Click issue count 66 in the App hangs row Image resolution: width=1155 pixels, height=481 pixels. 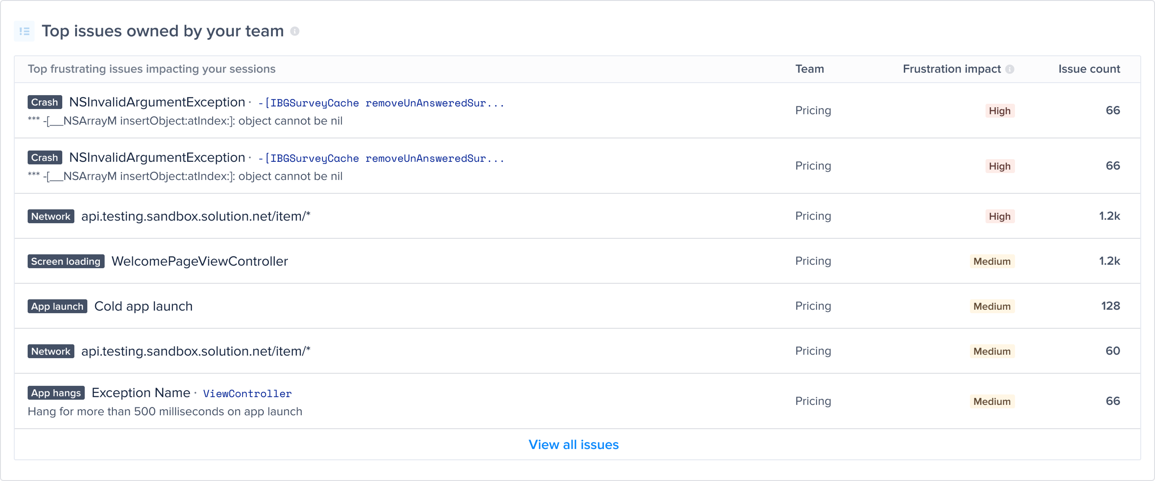coord(1112,401)
